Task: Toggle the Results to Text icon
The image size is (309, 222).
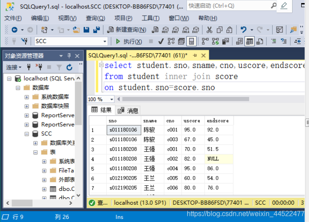Action: [239, 42]
